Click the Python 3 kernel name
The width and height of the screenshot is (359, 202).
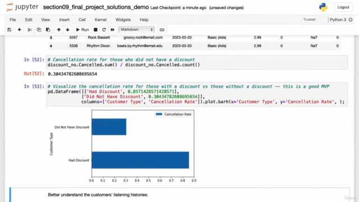(338, 20)
